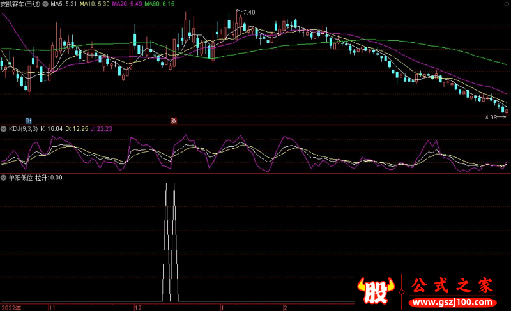Screen dimensions: 511x311
Task: Click the bull 股 logo icon
Action: (x=377, y=292)
